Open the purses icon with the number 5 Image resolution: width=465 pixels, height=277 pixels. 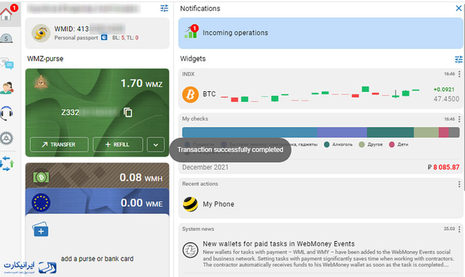pos(6,38)
